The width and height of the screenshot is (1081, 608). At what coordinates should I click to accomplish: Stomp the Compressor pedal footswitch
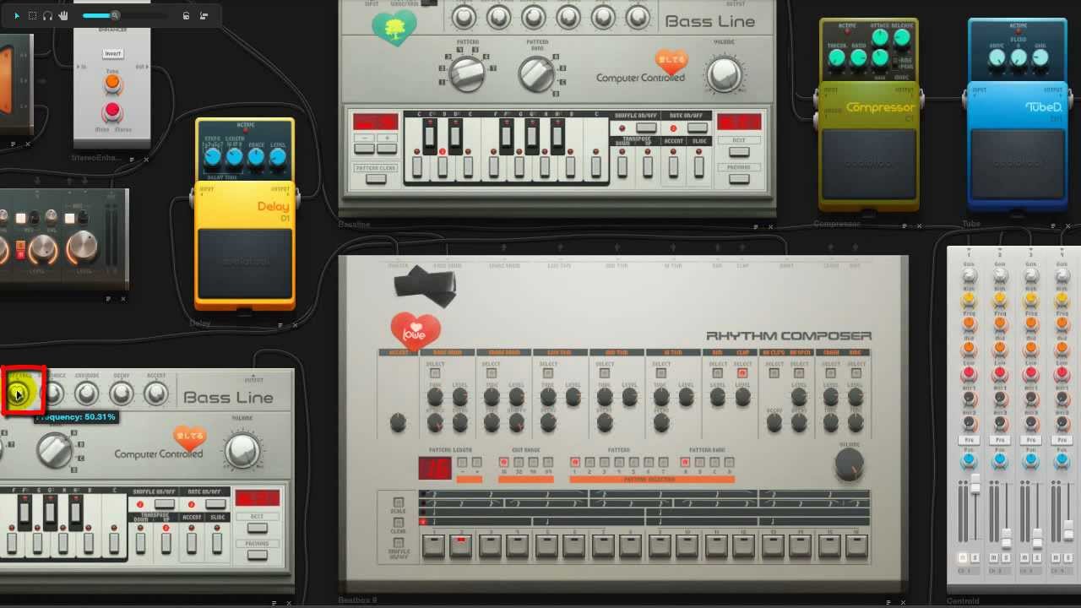869,165
